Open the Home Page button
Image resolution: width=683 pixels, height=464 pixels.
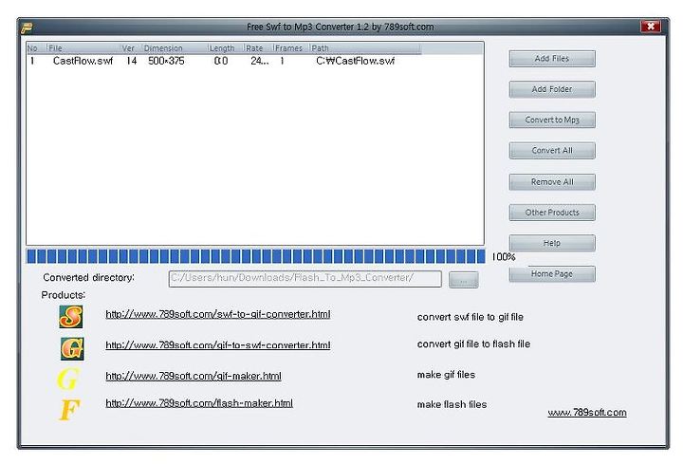point(552,274)
